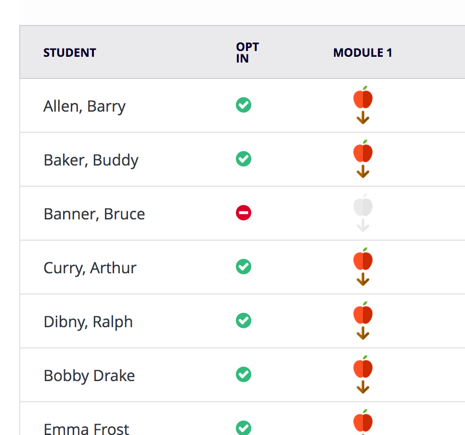Click Ralph Dibny's Module 1 apple icon

tap(363, 314)
